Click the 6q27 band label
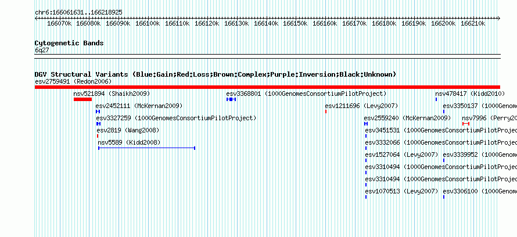This screenshot has width=517, height=237. coord(42,50)
